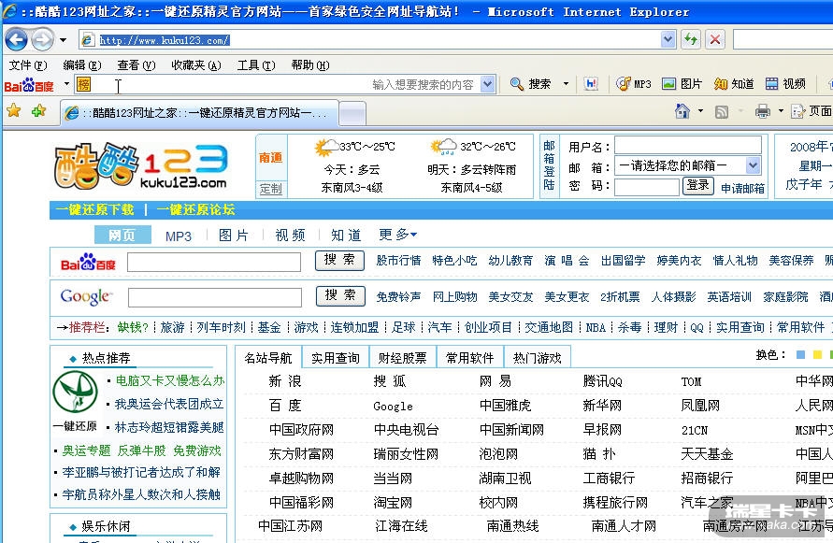The image size is (833, 543).
Task: Click the Baidu toolbar 搜索 magnifier button
Action: (530, 84)
